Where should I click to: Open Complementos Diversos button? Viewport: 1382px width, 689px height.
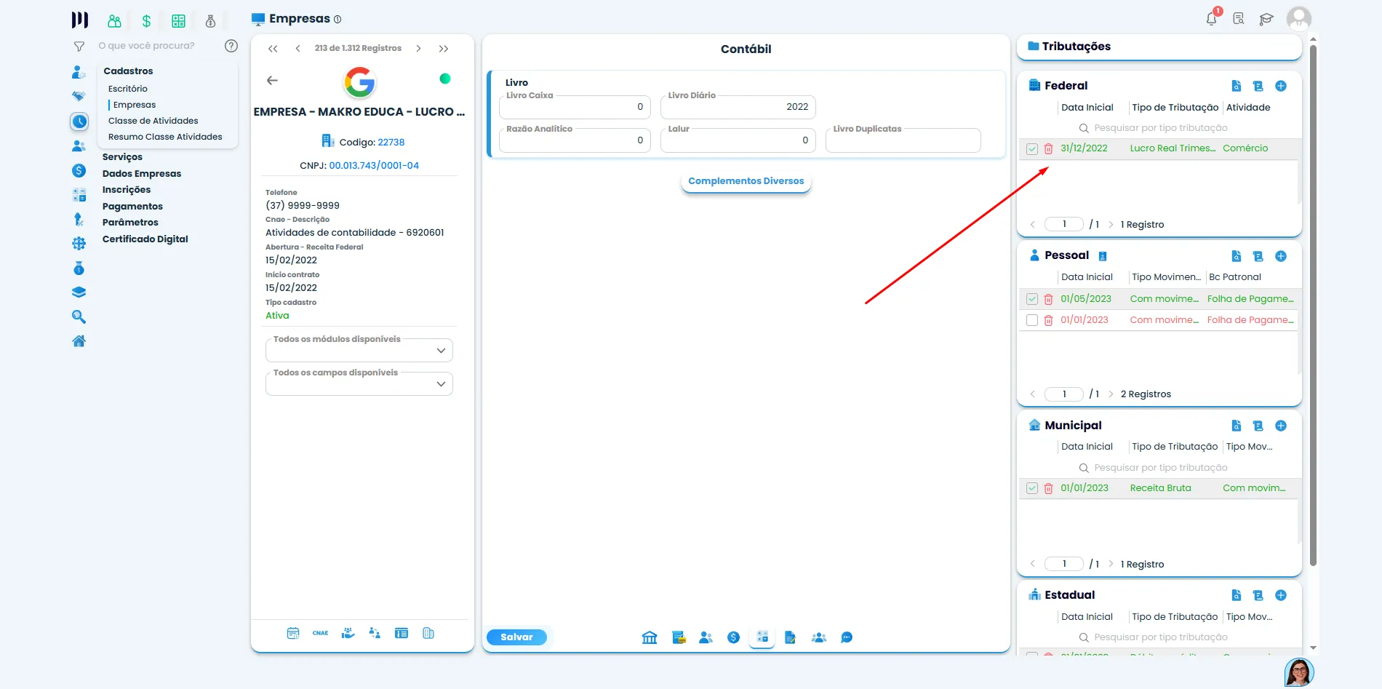point(746,181)
